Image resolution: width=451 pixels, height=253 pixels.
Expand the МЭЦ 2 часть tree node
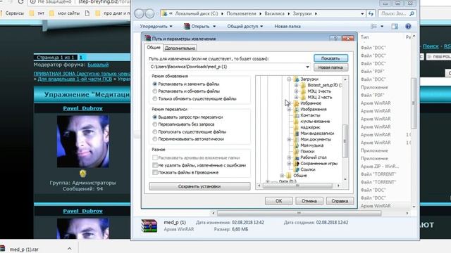(x=296, y=97)
